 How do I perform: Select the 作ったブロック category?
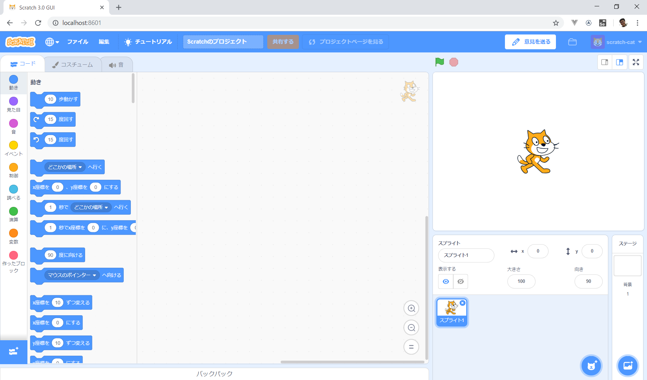[13, 262]
